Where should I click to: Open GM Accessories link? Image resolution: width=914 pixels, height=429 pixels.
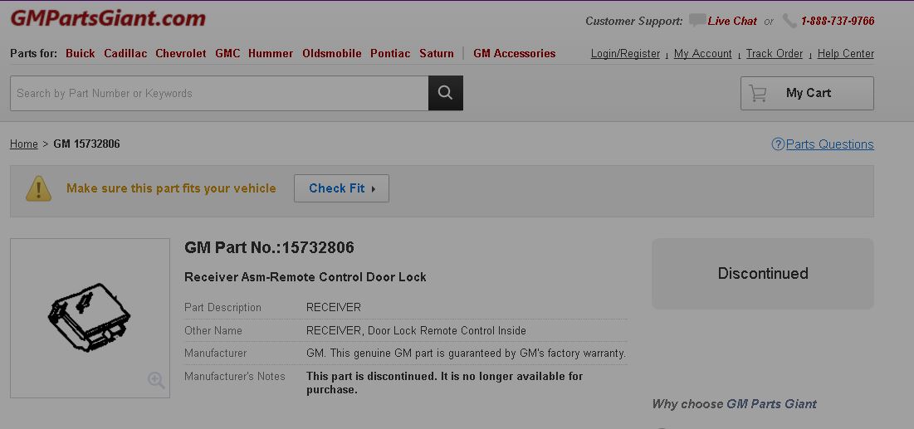pos(514,54)
